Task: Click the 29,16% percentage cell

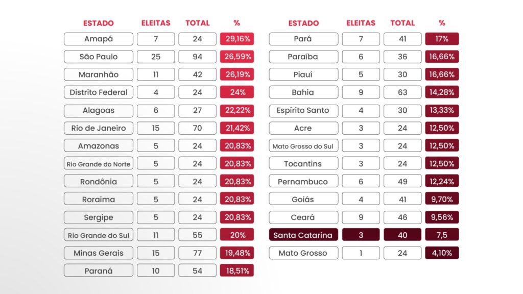Action: tap(237, 39)
